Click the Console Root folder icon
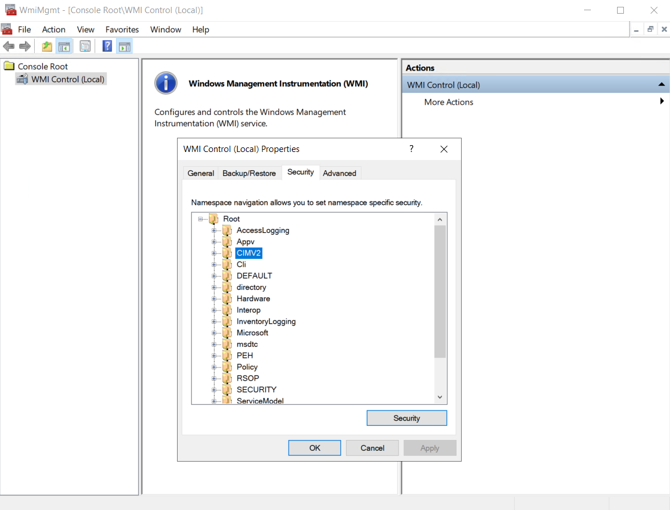The height and width of the screenshot is (510, 670). point(9,66)
